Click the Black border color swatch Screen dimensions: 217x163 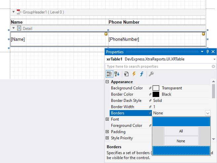pyautogui.click(x=156, y=94)
